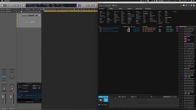Click the add track plus button in Logic
The width and height of the screenshot is (196, 110).
[x=18, y=12]
